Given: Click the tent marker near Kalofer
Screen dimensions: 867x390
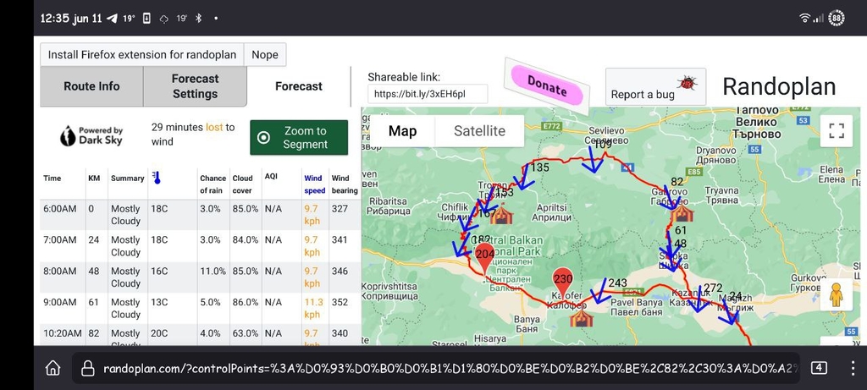Looking at the screenshot, I should [x=581, y=317].
